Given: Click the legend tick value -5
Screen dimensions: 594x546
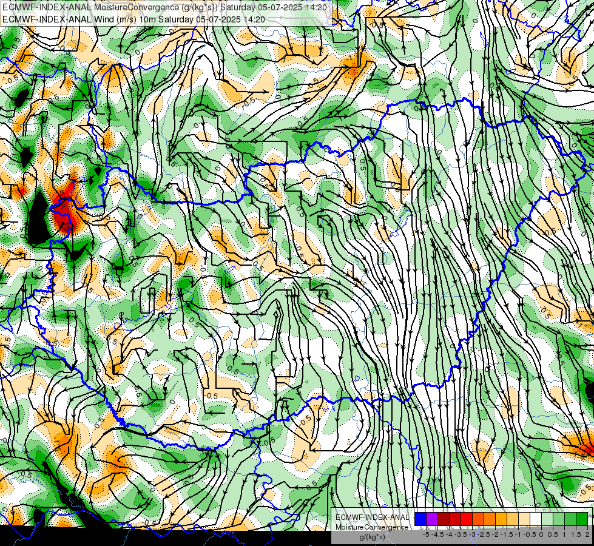Looking at the screenshot, I should (x=426, y=534).
